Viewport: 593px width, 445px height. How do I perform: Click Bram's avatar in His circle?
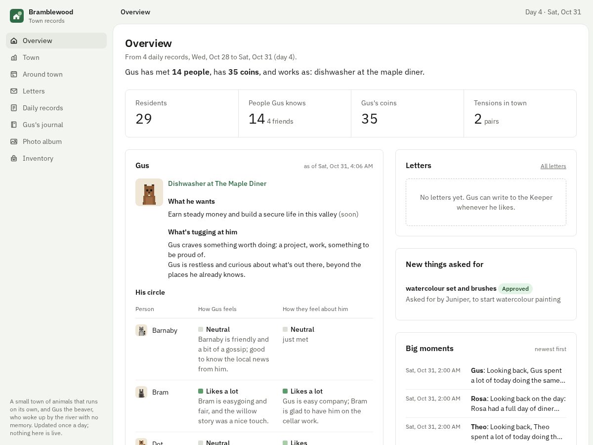tap(141, 392)
